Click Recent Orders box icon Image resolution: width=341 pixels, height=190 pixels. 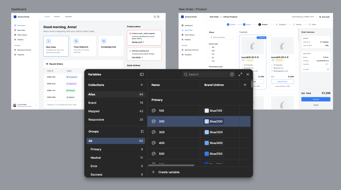coord(47,64)
